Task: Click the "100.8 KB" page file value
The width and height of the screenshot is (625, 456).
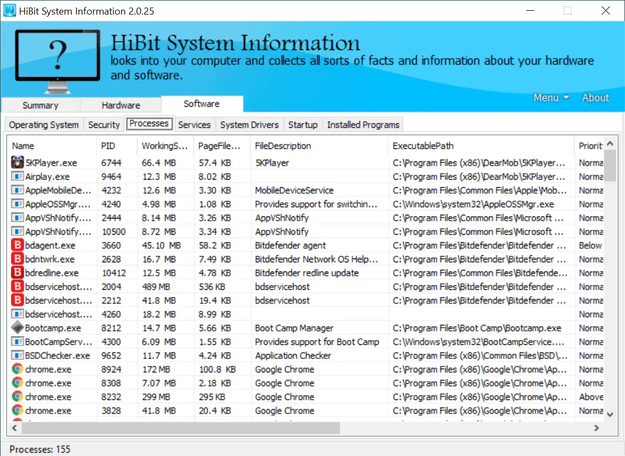Action: [217, 369]
